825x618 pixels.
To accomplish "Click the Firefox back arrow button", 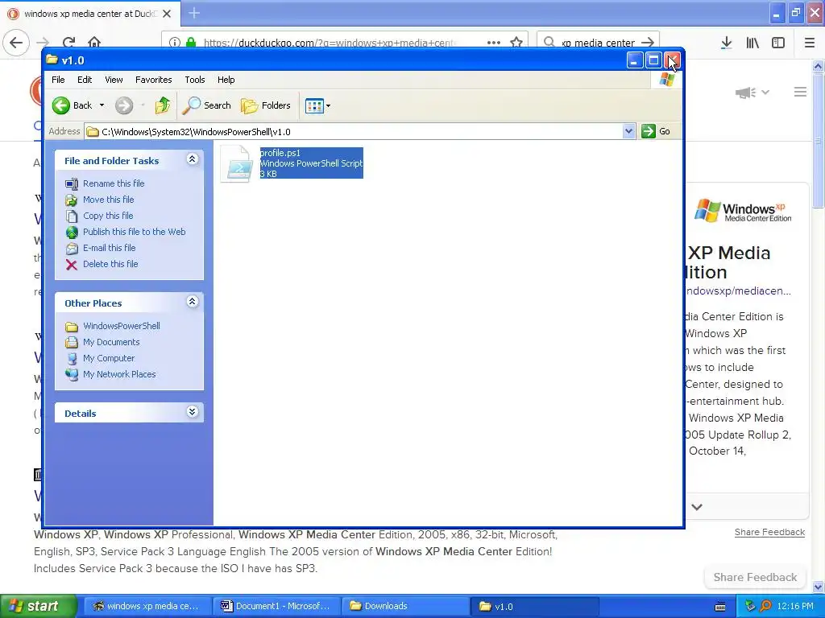I will [16, 43].
